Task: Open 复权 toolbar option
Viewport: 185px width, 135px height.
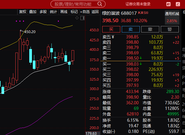Action: [x=23, y=12]
